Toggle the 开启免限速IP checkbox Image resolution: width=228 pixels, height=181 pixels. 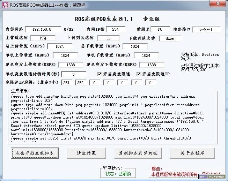tap(139, 74)
